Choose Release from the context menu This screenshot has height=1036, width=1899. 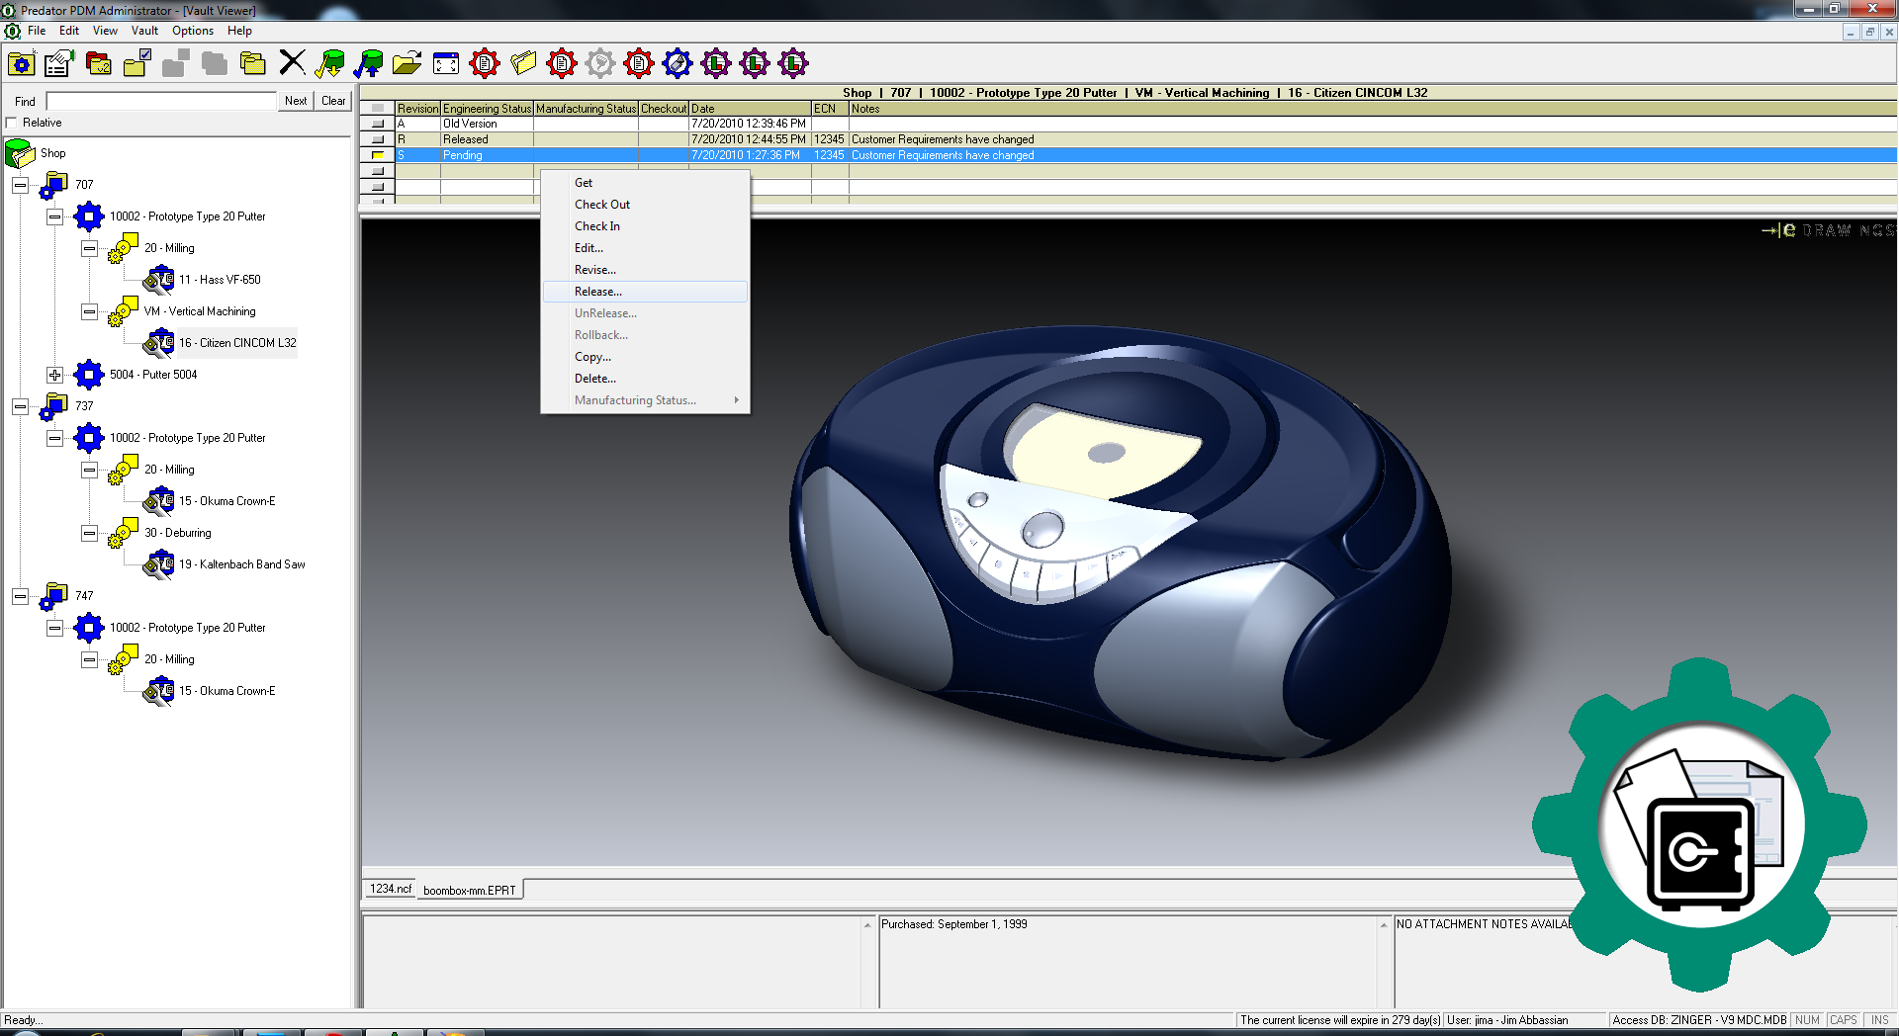596,292
